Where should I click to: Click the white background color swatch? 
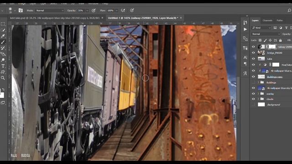pyautogui.click(x=2, y=95)
